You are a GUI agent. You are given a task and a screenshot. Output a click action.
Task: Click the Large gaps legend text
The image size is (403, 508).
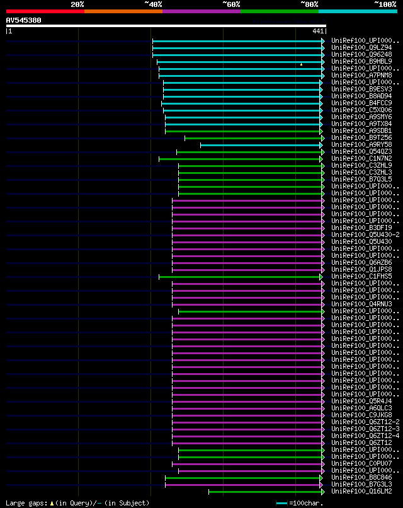[77, 503]
